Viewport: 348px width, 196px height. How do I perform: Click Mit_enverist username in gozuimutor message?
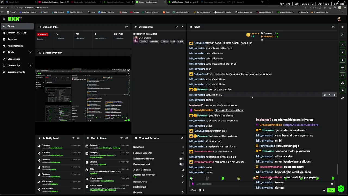(197, 95)
